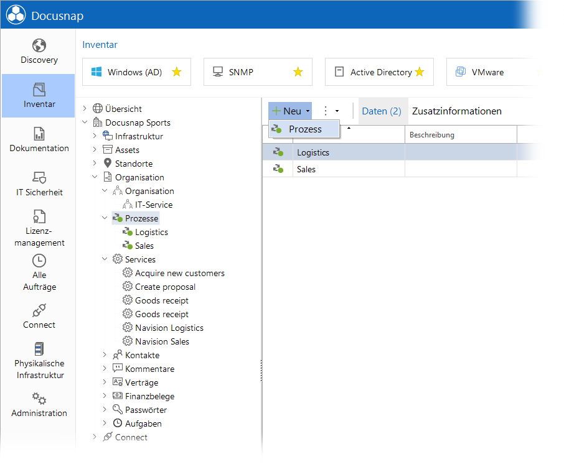Open the Dokumentation sidebar icon
564x472 pixels.
coord(39,134)
